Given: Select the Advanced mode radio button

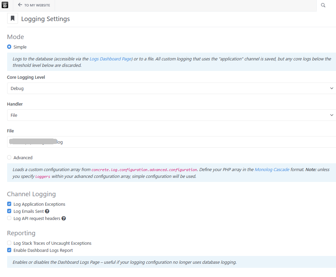Looking at the screenshot, I should click(x=9, y=158).
